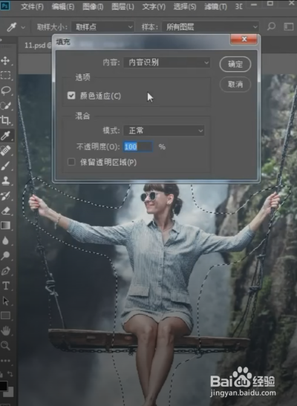
Task: Swap foreground and background colors
Action: (x=10, y=374)
